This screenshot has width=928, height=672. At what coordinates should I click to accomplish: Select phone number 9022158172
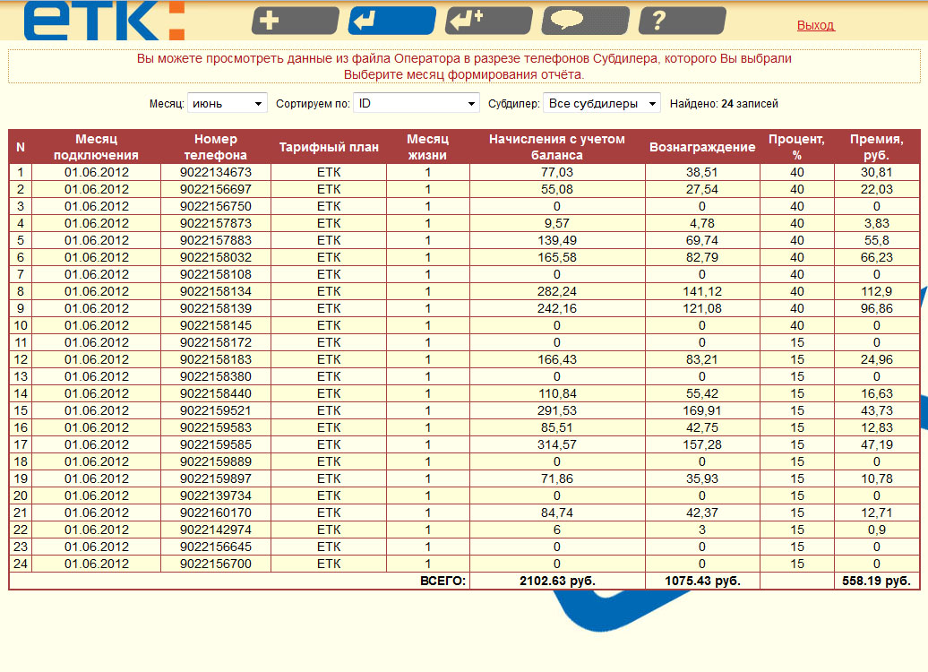[x=215, y=343]
